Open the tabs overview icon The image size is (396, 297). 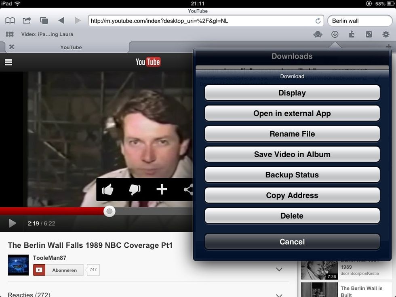(44, 21)
